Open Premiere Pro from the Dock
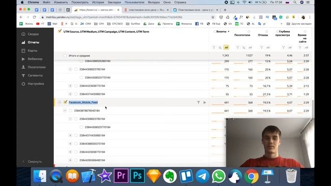The image size is (331, 186). tap(121, 176)
